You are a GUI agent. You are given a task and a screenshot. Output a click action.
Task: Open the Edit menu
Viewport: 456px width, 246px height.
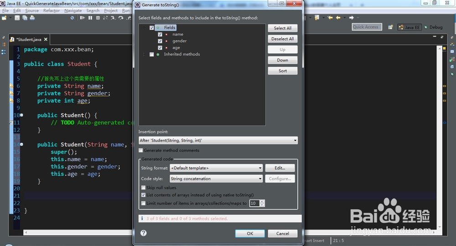[17, 10]
